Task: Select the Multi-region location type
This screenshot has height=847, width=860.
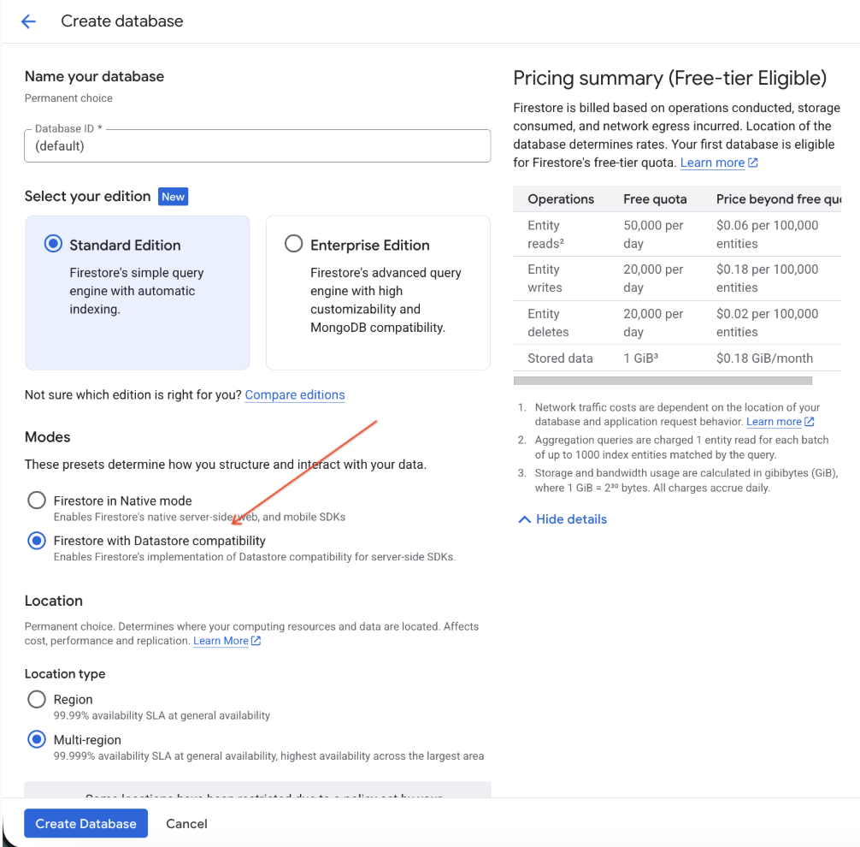Action: pyautogui.click(x=36, y=739)
